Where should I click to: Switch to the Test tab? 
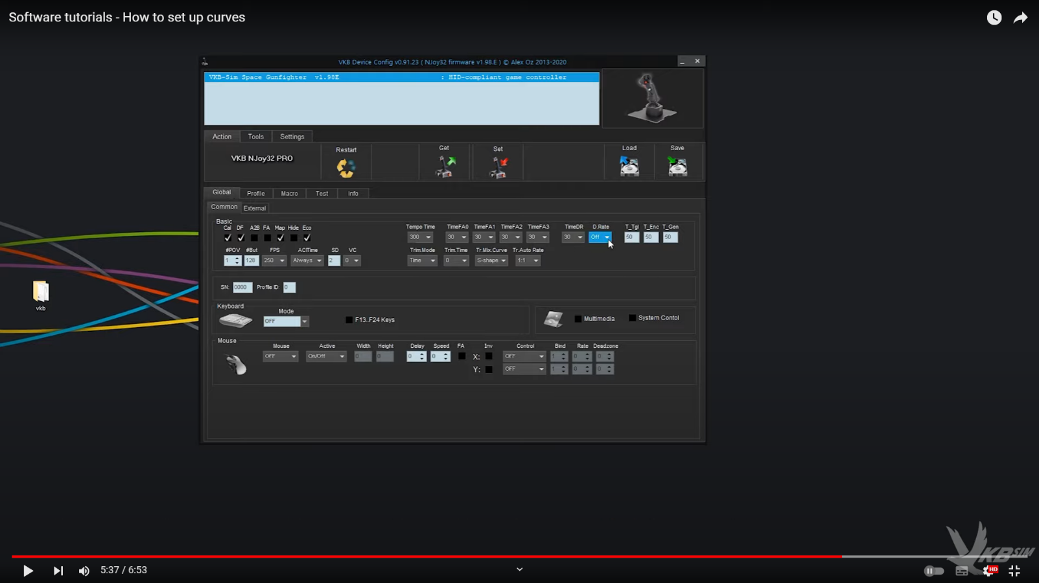322,194
